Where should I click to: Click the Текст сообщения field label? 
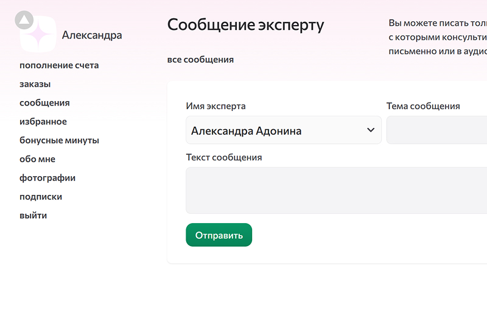(224, 157)
